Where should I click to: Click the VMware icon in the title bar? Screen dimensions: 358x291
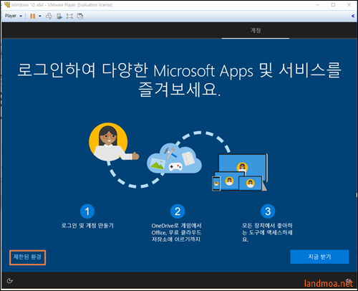(x=7, y=5)
